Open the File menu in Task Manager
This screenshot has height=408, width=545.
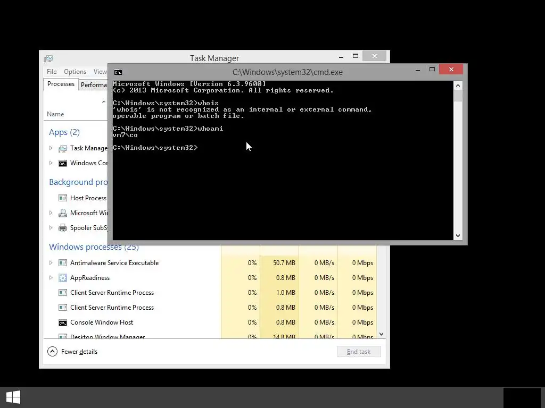coord(52,72)
